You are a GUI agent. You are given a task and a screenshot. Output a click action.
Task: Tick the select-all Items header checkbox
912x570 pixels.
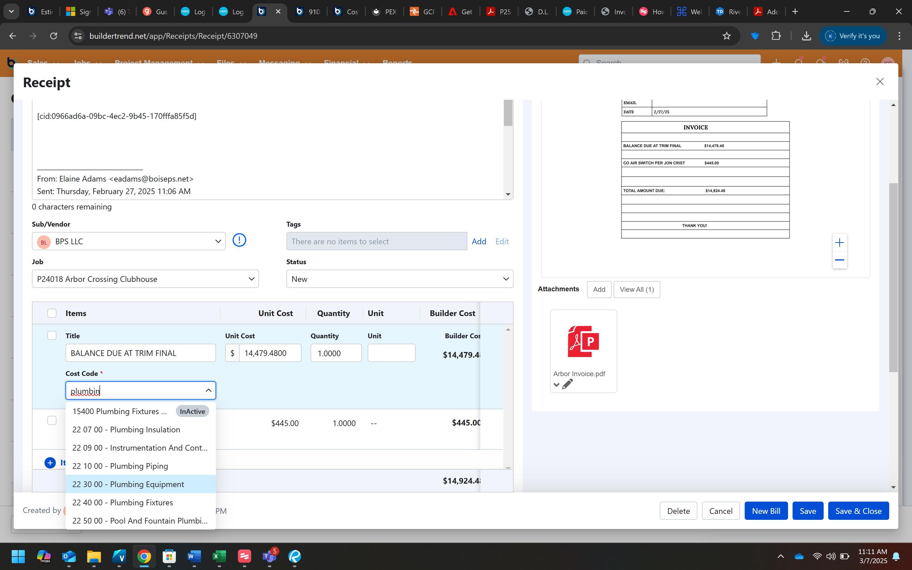pyautogui.click(x=52, y=313)
